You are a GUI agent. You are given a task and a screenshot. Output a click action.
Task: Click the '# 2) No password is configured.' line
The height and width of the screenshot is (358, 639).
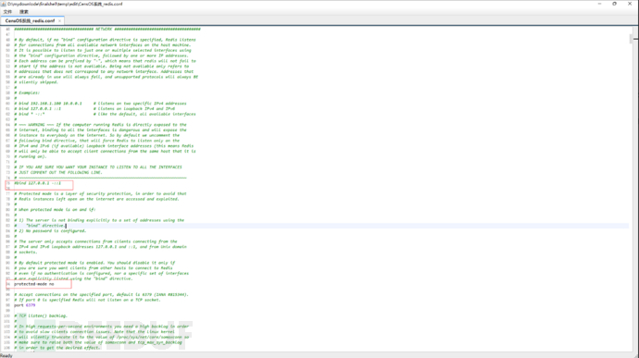[50, 231]
